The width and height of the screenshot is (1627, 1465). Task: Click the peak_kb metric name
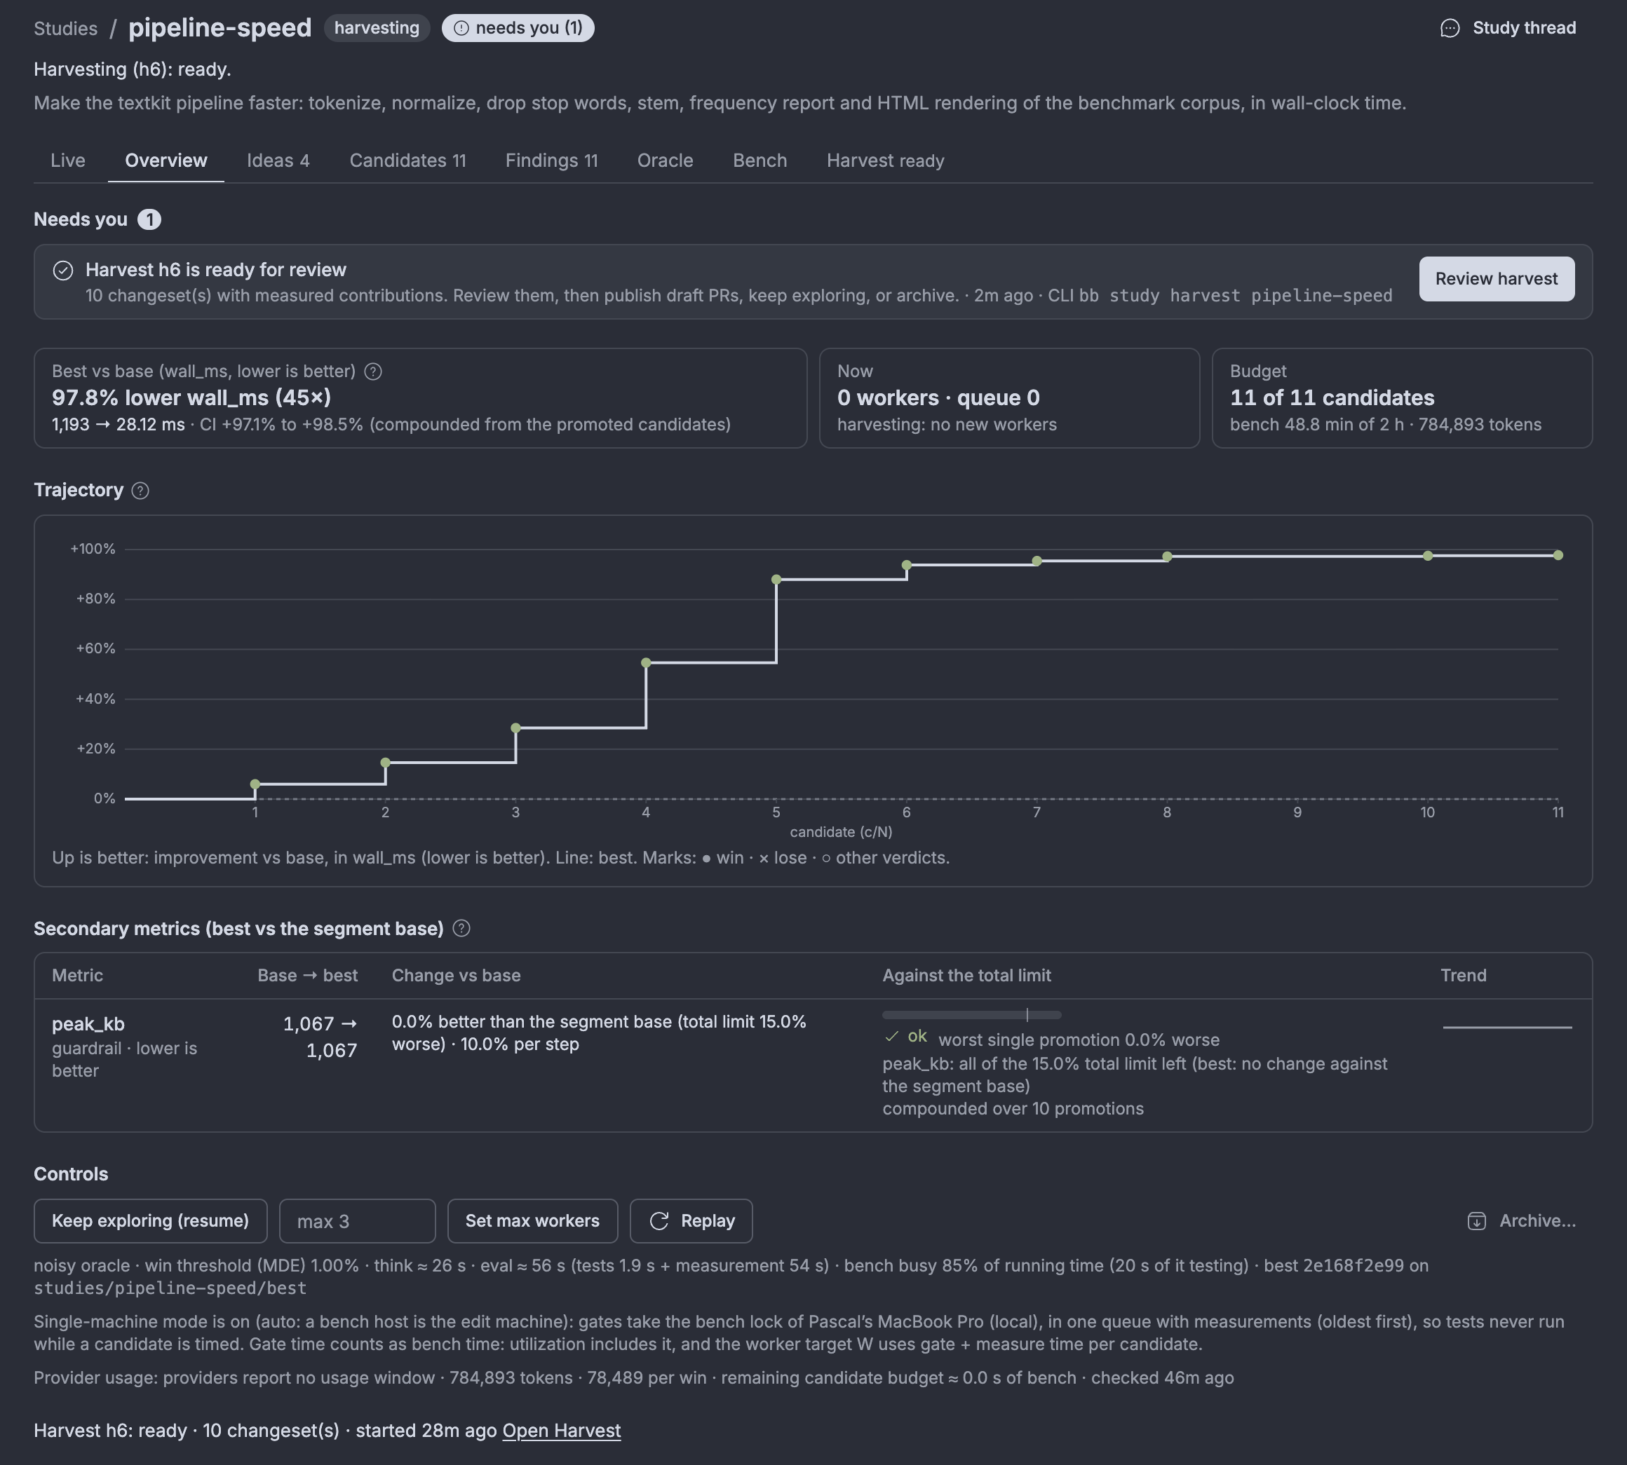(88, 1024)
